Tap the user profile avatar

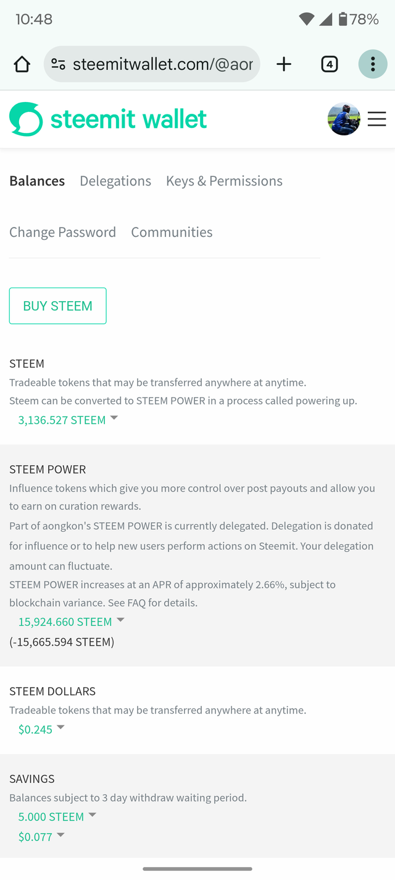point(344,119)
